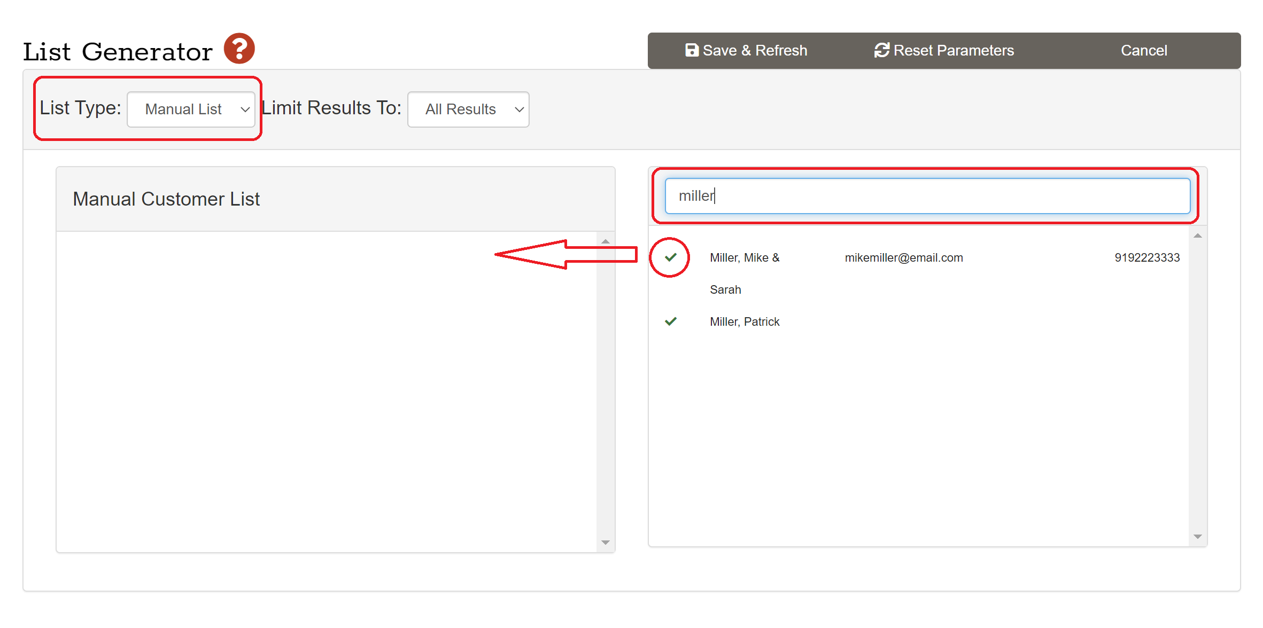Add Miller, Mike & Sarah via green checkmark
The height and width of the screenshot is (628, 1263).
tap(670, 257)
